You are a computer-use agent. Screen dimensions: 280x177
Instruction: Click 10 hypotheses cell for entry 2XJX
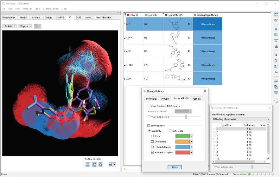point(208,79)
